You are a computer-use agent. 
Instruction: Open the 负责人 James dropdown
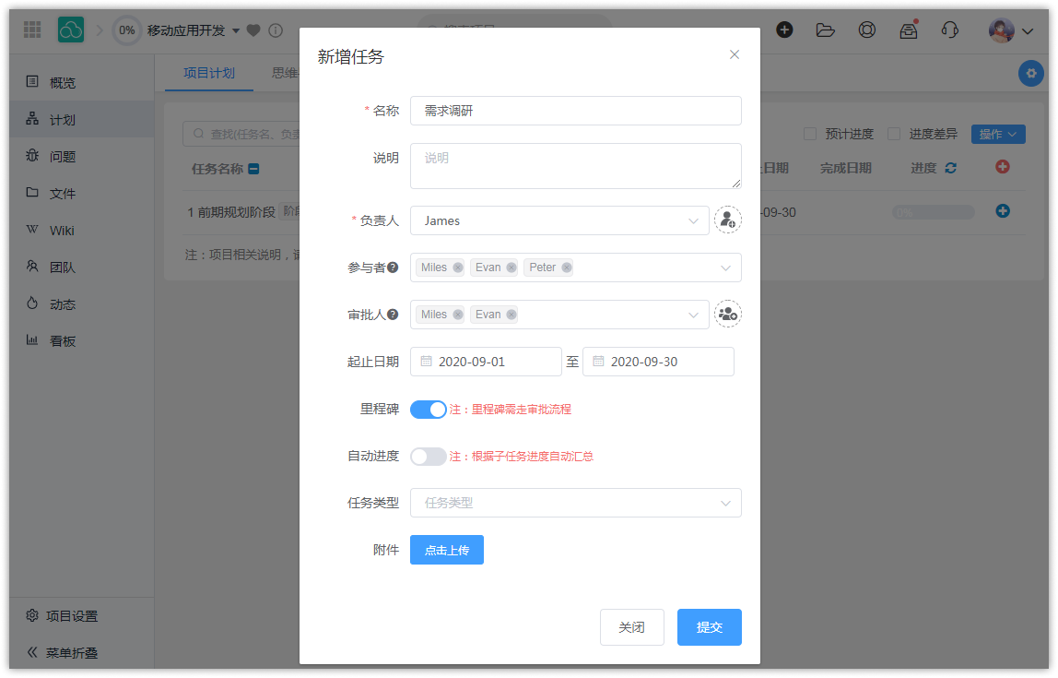pos(559,220)
